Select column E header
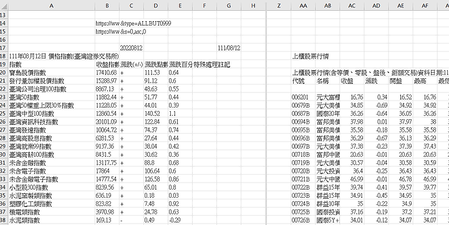 coord(180,5)
